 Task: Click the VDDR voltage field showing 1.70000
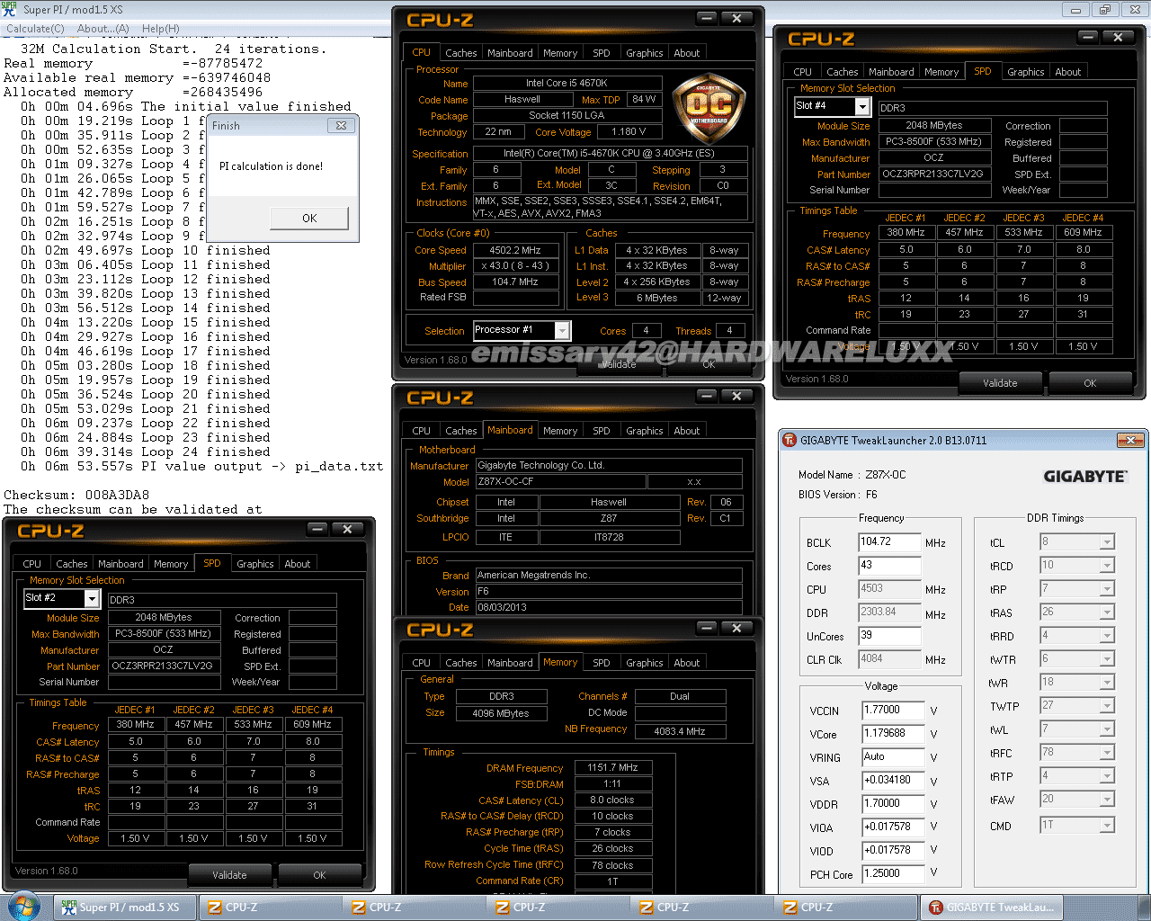[893, 804]
